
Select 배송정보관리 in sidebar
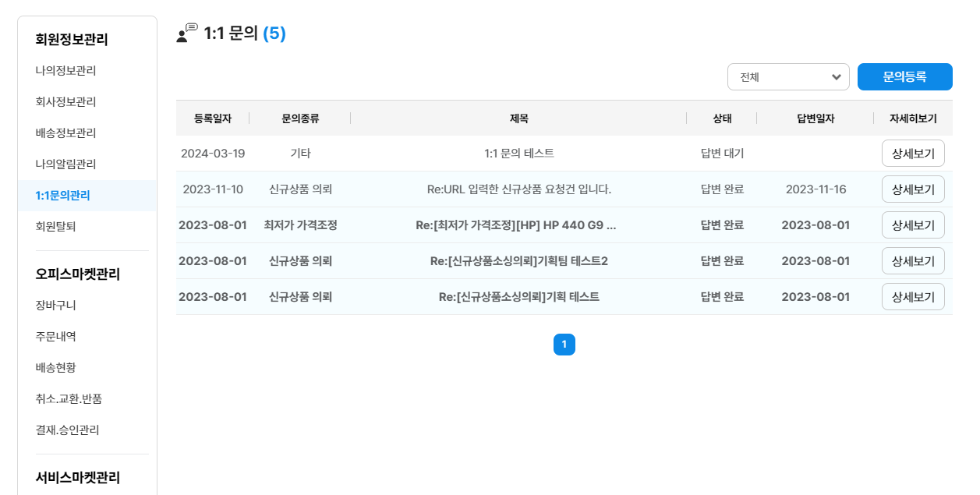pos(65,133)
